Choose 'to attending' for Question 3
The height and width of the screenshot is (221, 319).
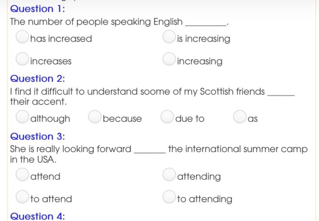click(169, 197)
